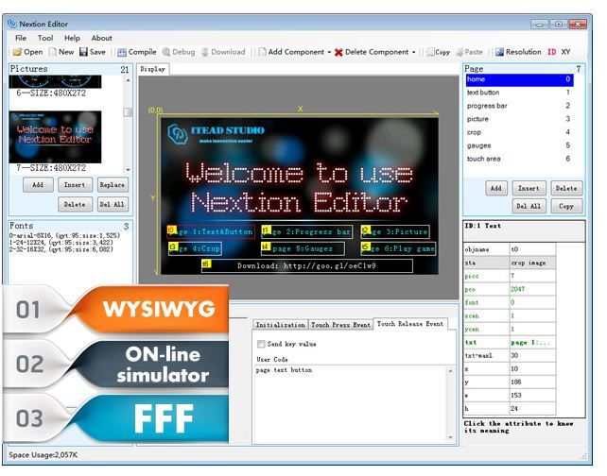Click Add Component in toolbar
The height and width of the screenshot is (476, 607).
[291, 52]
